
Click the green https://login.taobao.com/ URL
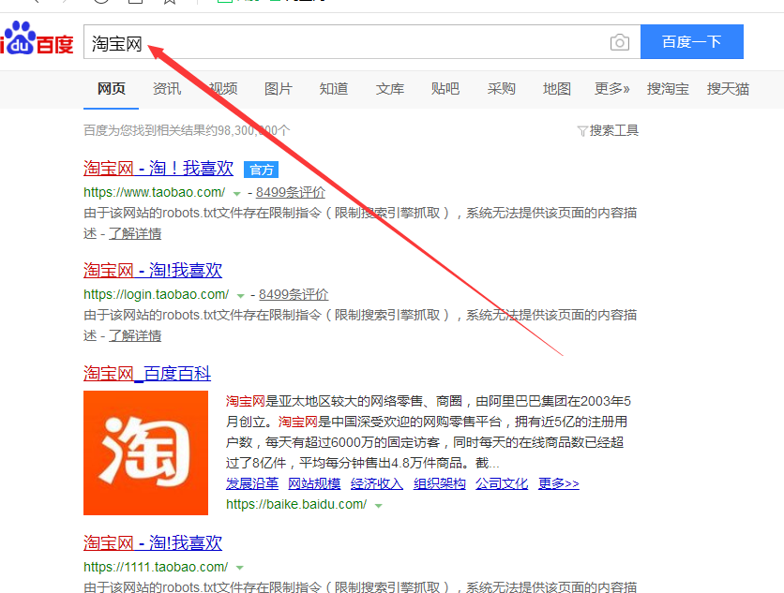(x=157, y=295)
